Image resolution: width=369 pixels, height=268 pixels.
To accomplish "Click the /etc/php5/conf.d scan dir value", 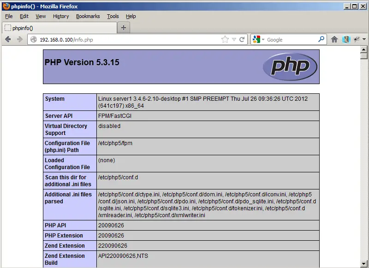I will coord(118,177).
